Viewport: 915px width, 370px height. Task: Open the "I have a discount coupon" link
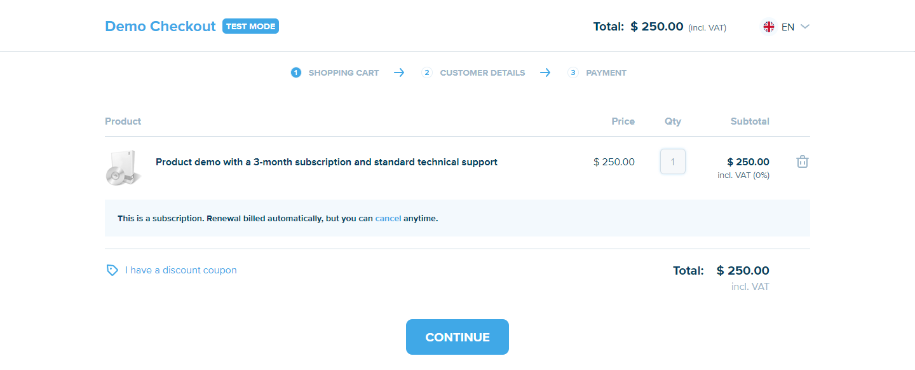click(x=180, y=270)
